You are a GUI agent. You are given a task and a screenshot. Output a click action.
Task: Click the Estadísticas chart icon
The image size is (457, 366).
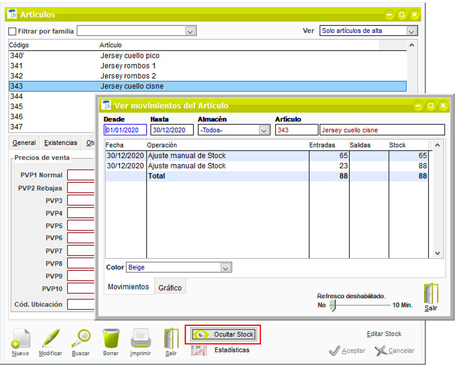(x=199, y=350)
